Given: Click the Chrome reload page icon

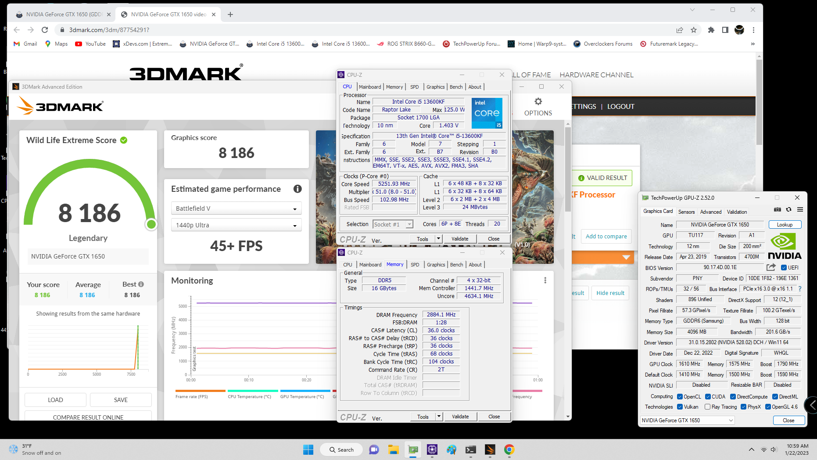Looking at the screenshot, I should tap(45, 30).
